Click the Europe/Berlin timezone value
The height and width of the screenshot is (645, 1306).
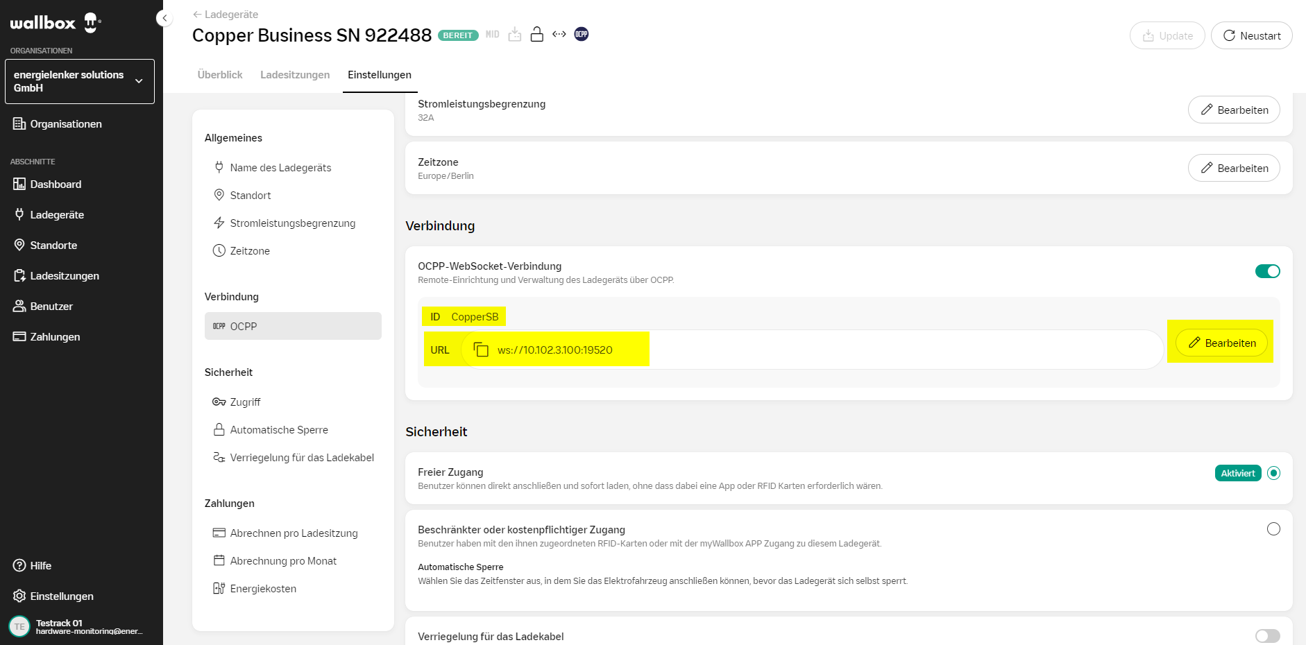[446, 176]
